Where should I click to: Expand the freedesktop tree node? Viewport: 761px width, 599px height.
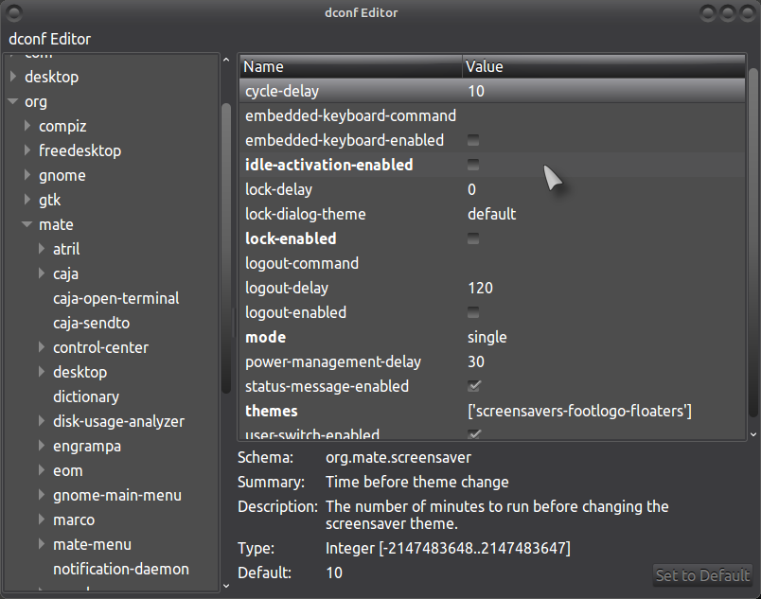coord(27,150)
